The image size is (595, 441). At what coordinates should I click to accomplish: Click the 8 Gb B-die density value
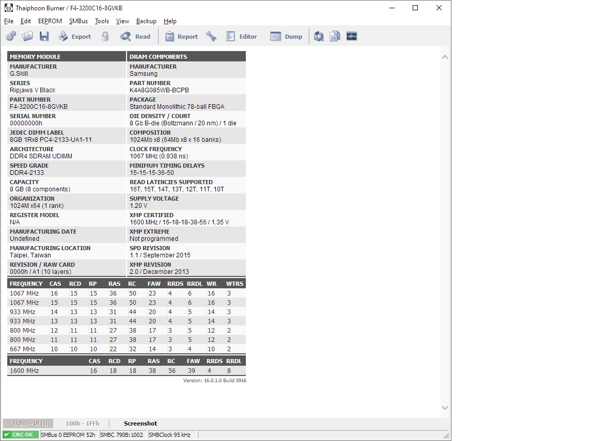[183, 123]
